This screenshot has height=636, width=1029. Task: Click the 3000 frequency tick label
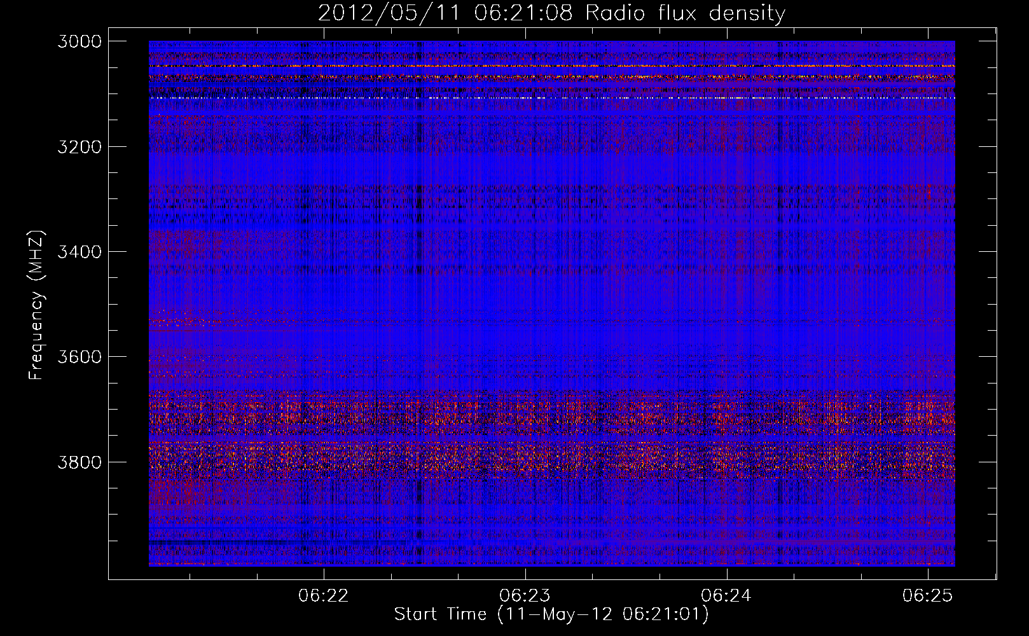pos(79,41)
